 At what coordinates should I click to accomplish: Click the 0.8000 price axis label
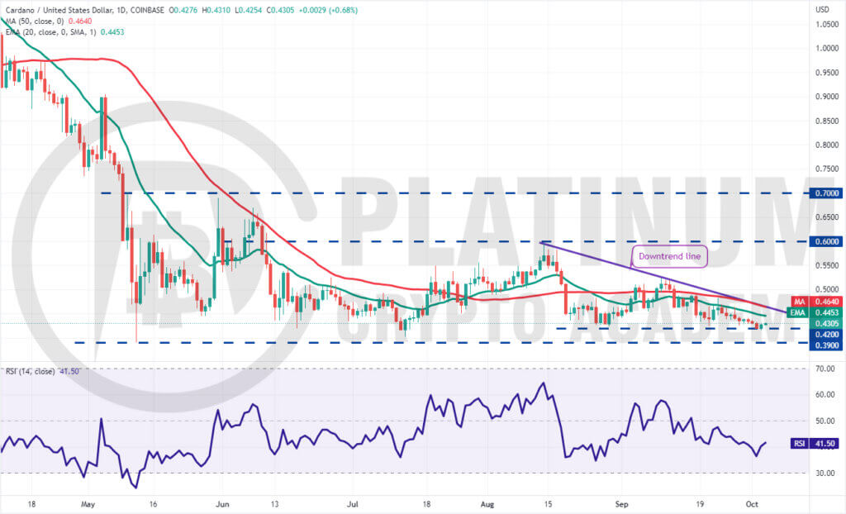click(826, 145)
